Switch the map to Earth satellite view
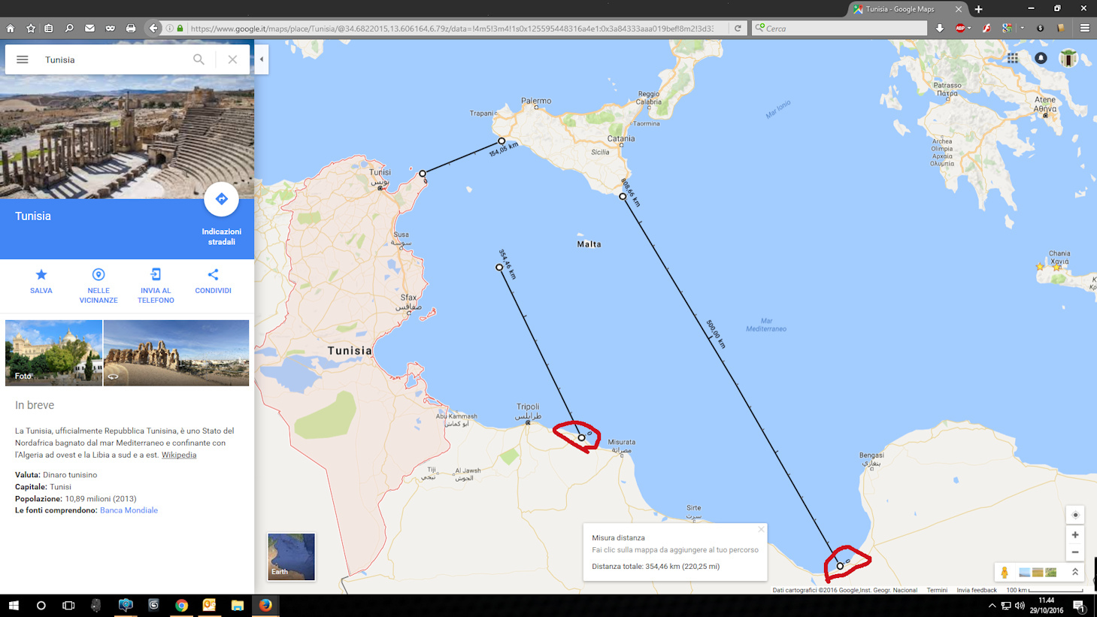Image resolution: width=1097 pixels, height=617 pixels. coord(291,557)
